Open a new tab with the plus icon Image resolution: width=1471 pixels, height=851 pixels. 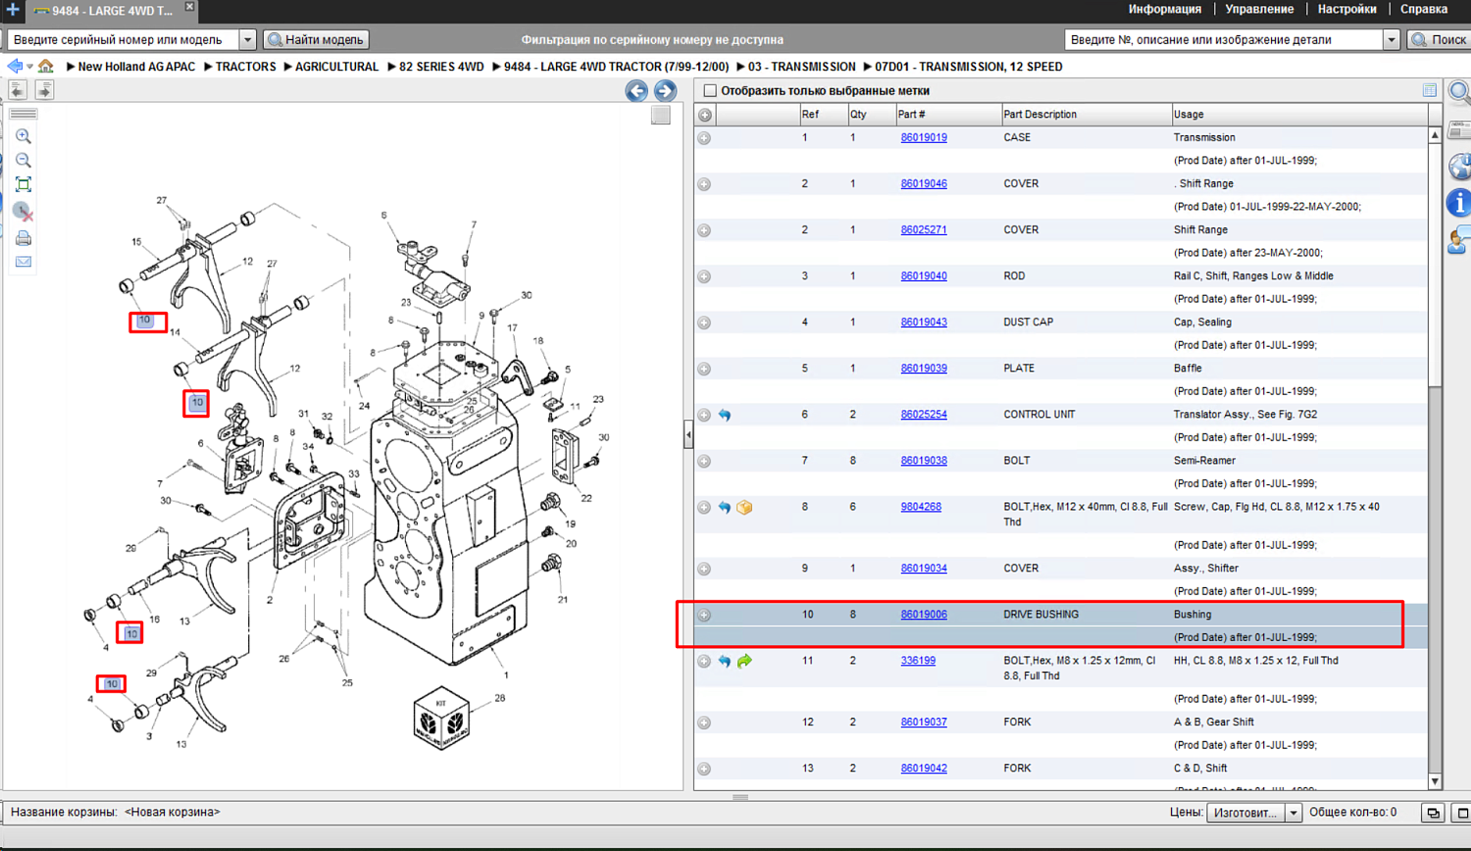pos(13,10)
